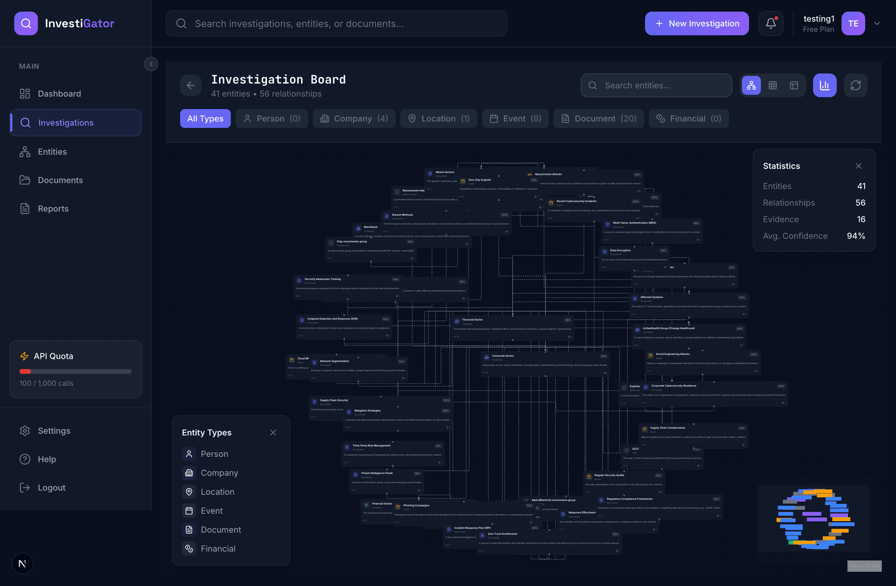Screen dimensions: 896x586
Task: Click the notification bell icon
Action: (770, 23)
